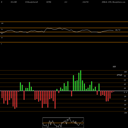Click the "SI MunafaSutraR" header label
Image resolution: width=128 pixels, height=128 pixels.
[x=31, y=2]
